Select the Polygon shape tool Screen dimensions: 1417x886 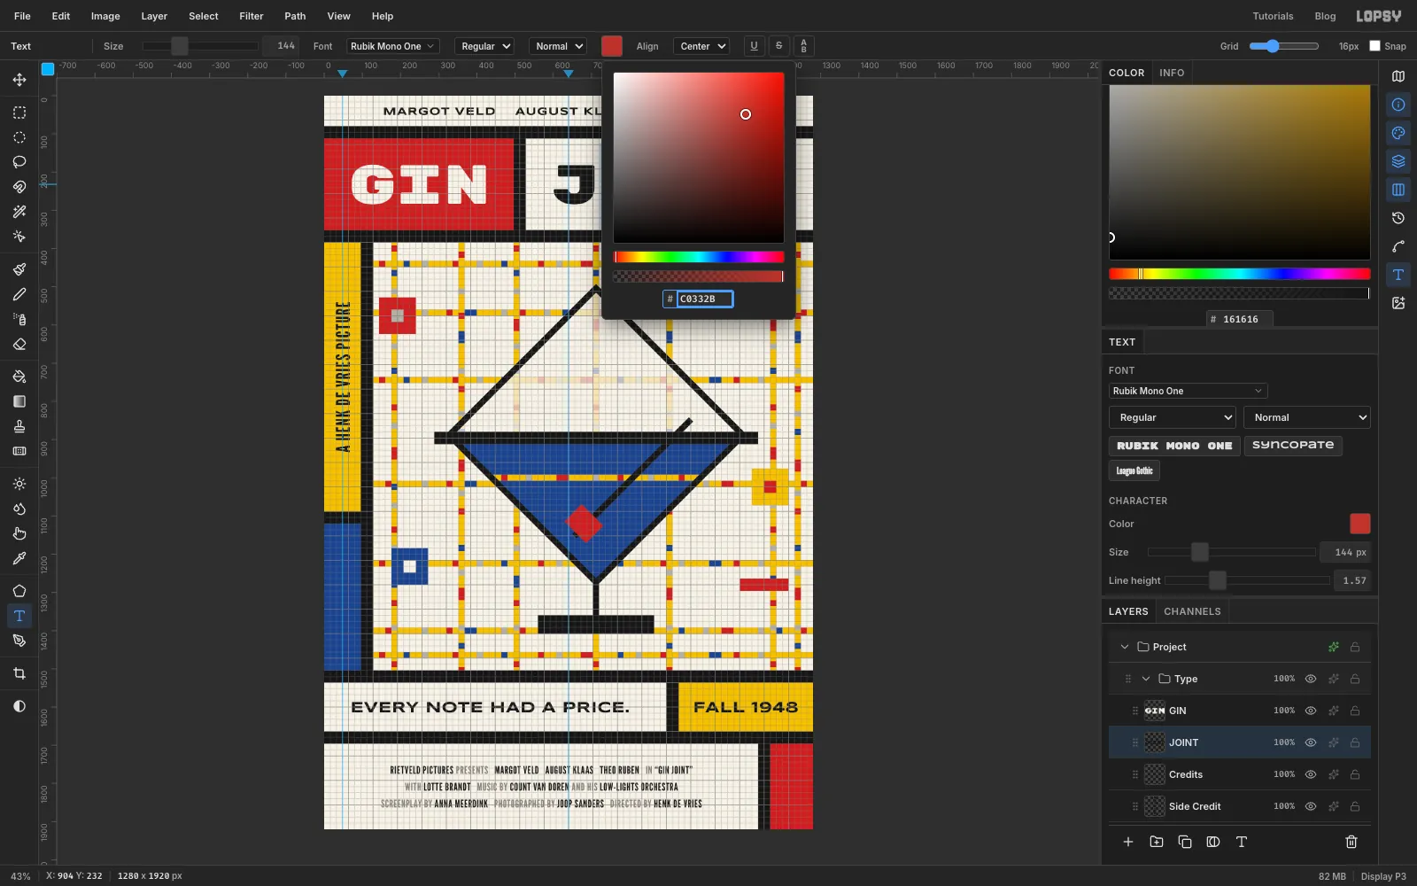19,591
